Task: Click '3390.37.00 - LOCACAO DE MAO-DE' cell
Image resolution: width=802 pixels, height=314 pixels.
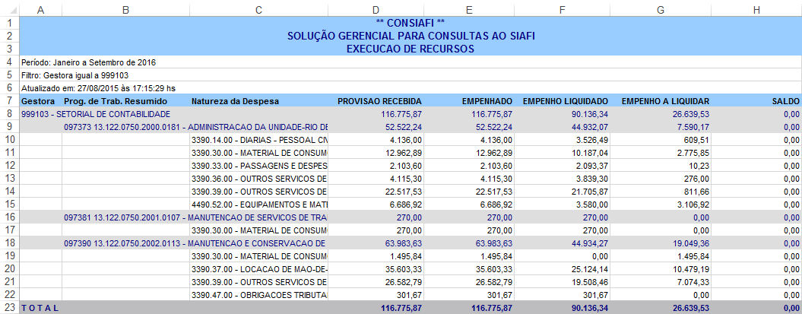Action: point(258,268)
